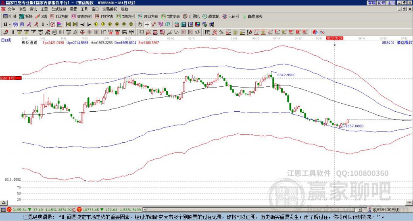
Task: Toggle the 权 rights-adjustment button
Action: pos(52,24)
